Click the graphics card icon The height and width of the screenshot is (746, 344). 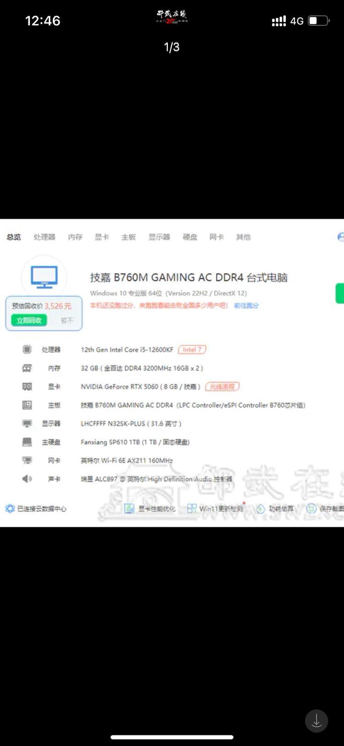click(x=27, y=387)
